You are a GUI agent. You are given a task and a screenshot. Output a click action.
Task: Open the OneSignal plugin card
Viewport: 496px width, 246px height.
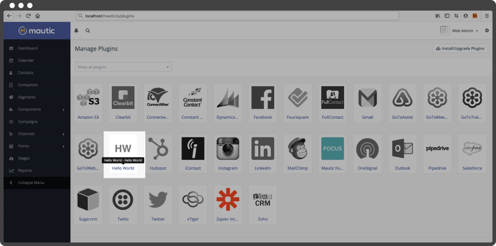tap(368, 154)
